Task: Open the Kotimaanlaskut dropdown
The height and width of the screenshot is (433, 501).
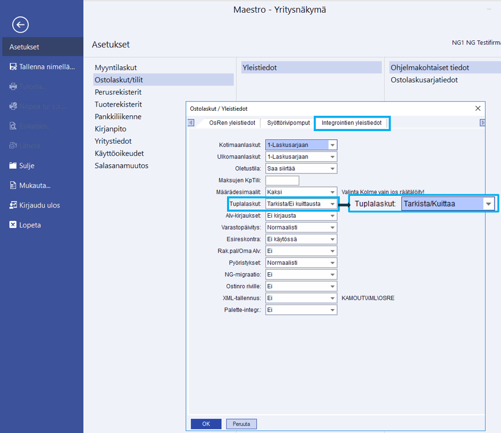Action: (332, 145)
